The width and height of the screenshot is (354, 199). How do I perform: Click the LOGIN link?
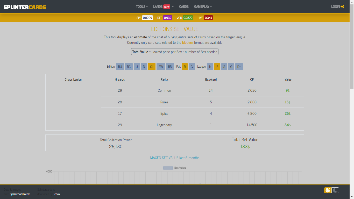pyautogui.click(x=337, y=6)
